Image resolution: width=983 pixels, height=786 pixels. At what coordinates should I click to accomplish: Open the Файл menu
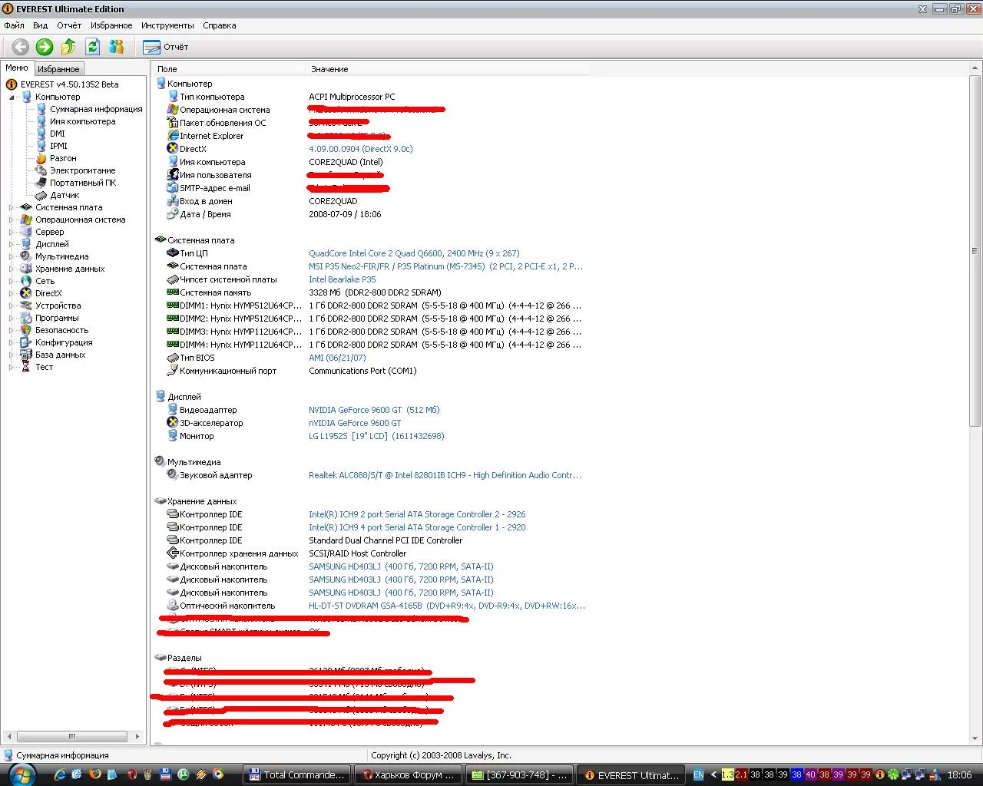(x=14, y=25)
